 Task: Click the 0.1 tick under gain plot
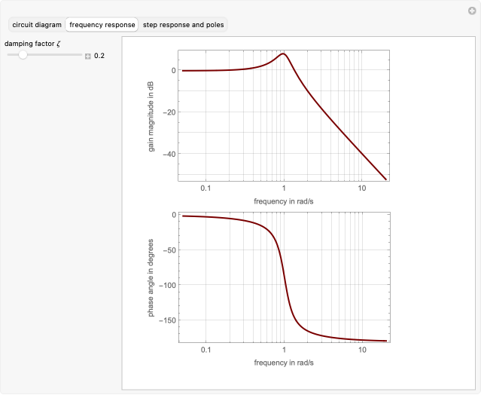[x=205, y=188]
